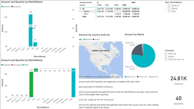This screenshot has width=194, height=109.
Task: Select the Total row label in matrix
Action: (x=84, y=17)
